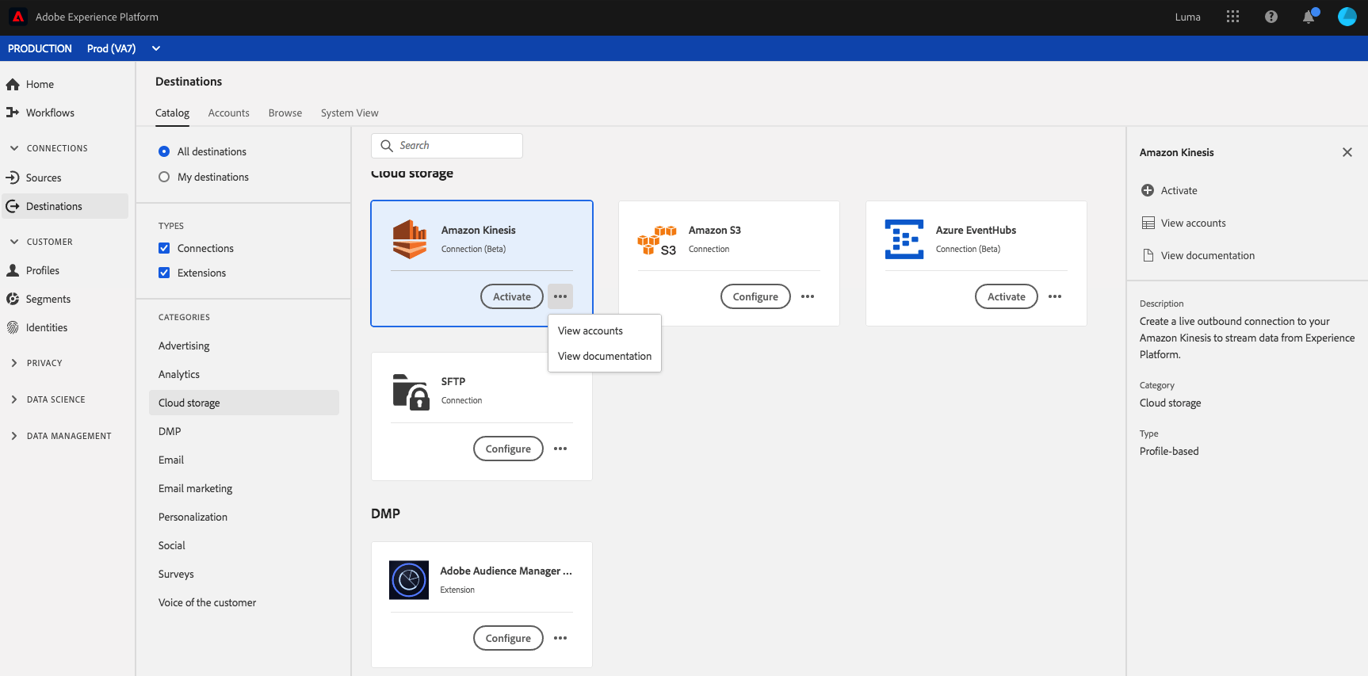Click the View documentation page icon in panel
Image resolution: width=1368 pixels, height=676 pixels.
click(x=1148, y=255)
